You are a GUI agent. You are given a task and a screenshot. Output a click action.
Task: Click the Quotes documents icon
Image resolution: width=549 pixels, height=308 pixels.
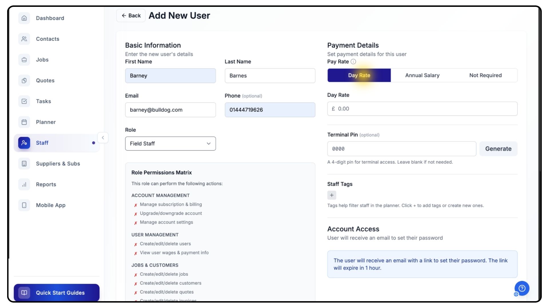24,81
